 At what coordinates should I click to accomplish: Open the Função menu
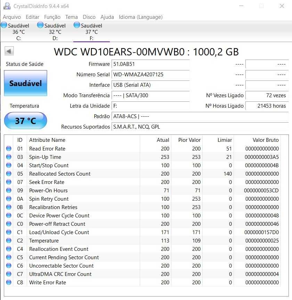tap(52, 17)
